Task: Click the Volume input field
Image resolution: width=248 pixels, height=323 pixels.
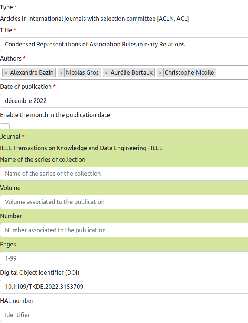Action: [x=124, y=202]
